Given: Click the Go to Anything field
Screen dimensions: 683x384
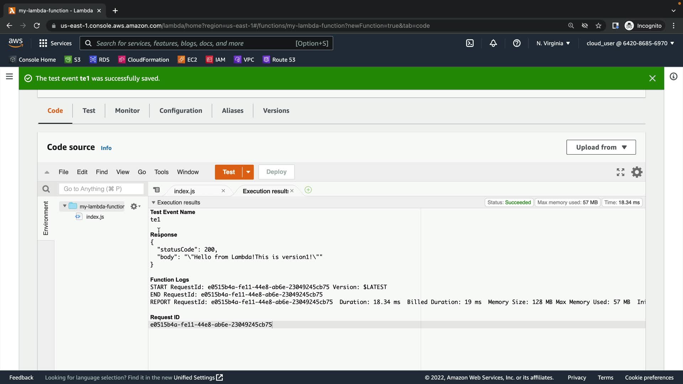Looking at the screenshot, I should tap(101, 189).
